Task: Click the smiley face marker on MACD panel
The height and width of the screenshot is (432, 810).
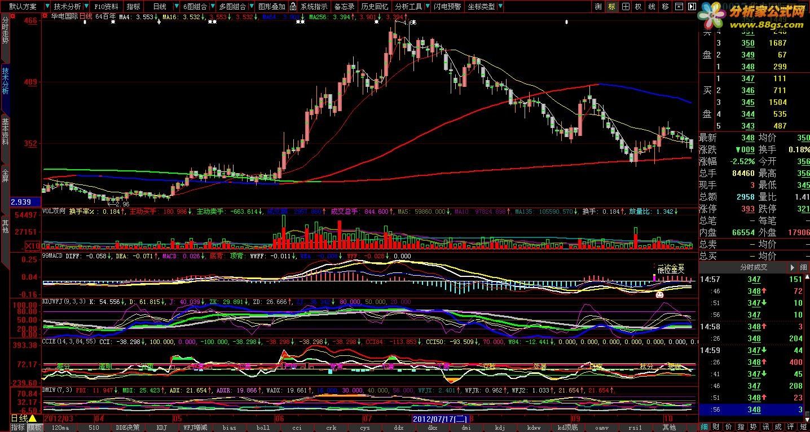Action: 659,294
